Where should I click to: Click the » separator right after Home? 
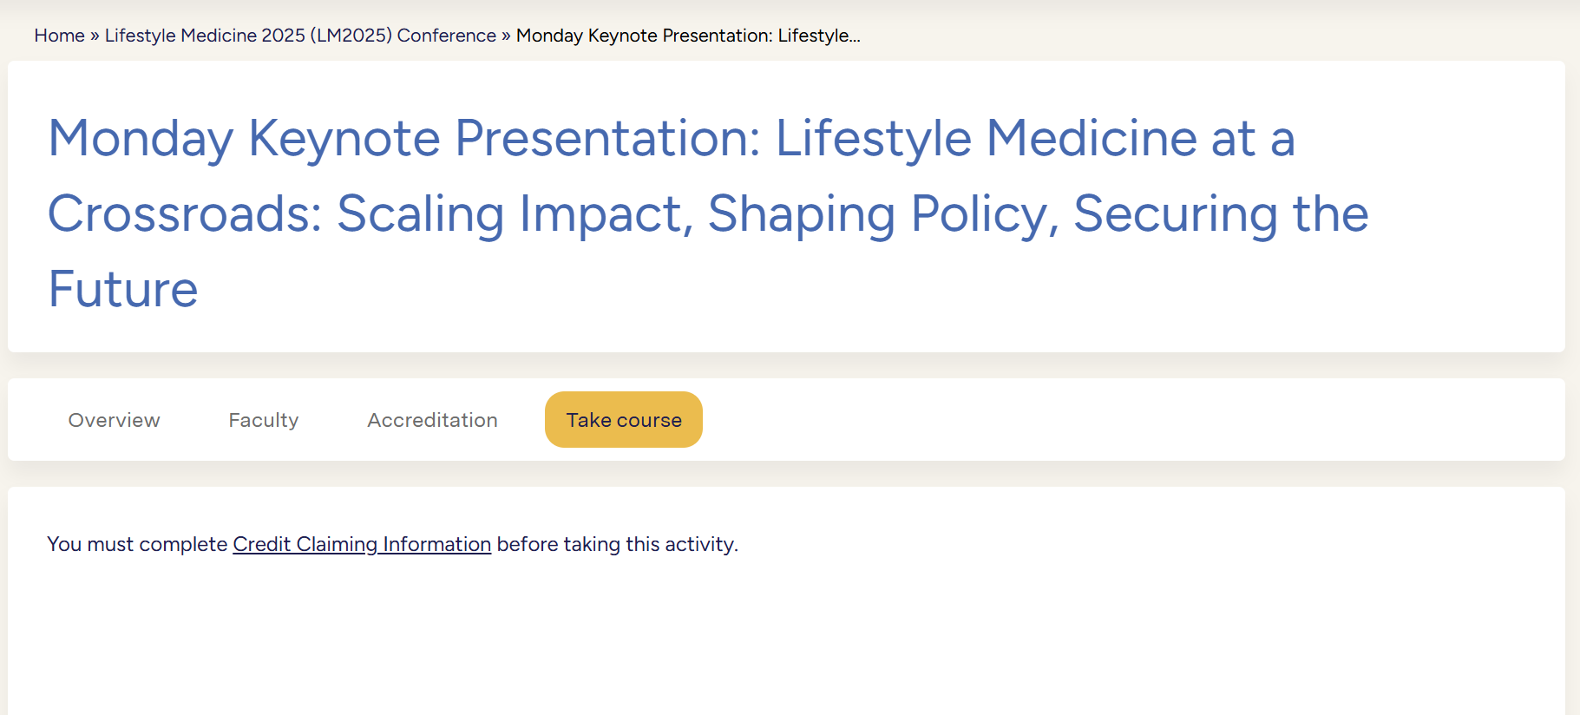pyautogui.click(x=95, y=36)
